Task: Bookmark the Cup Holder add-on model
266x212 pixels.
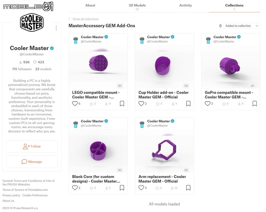Action: pos(188,104)
